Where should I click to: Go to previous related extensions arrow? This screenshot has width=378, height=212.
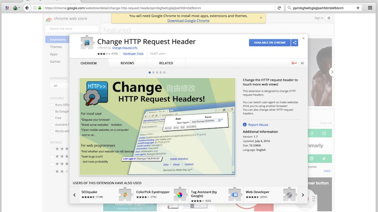[x=75, y=195]
